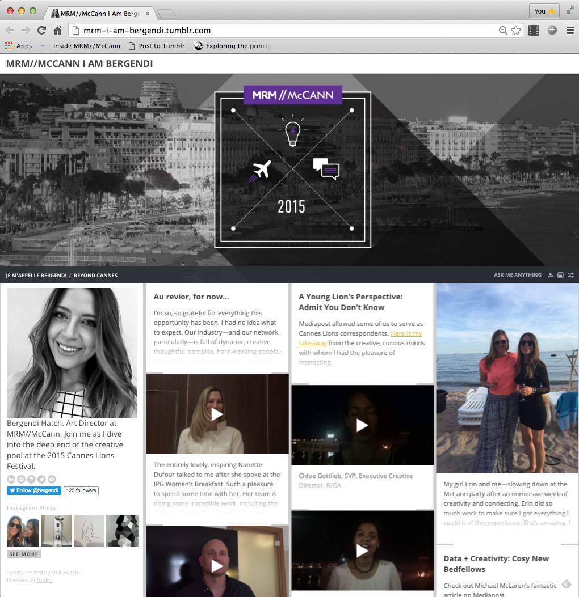This screenshot has width=579, height=597.
Task: Open Instagram shot of line drawing
Action: [x=89, y=531]
